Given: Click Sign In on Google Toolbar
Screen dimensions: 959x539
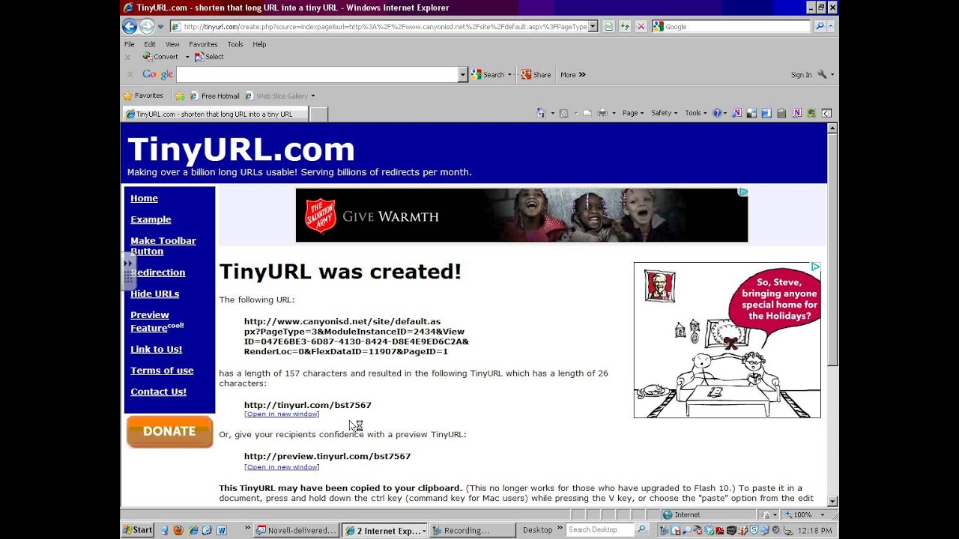Looking at the screenshot, I should coord(801,75).
